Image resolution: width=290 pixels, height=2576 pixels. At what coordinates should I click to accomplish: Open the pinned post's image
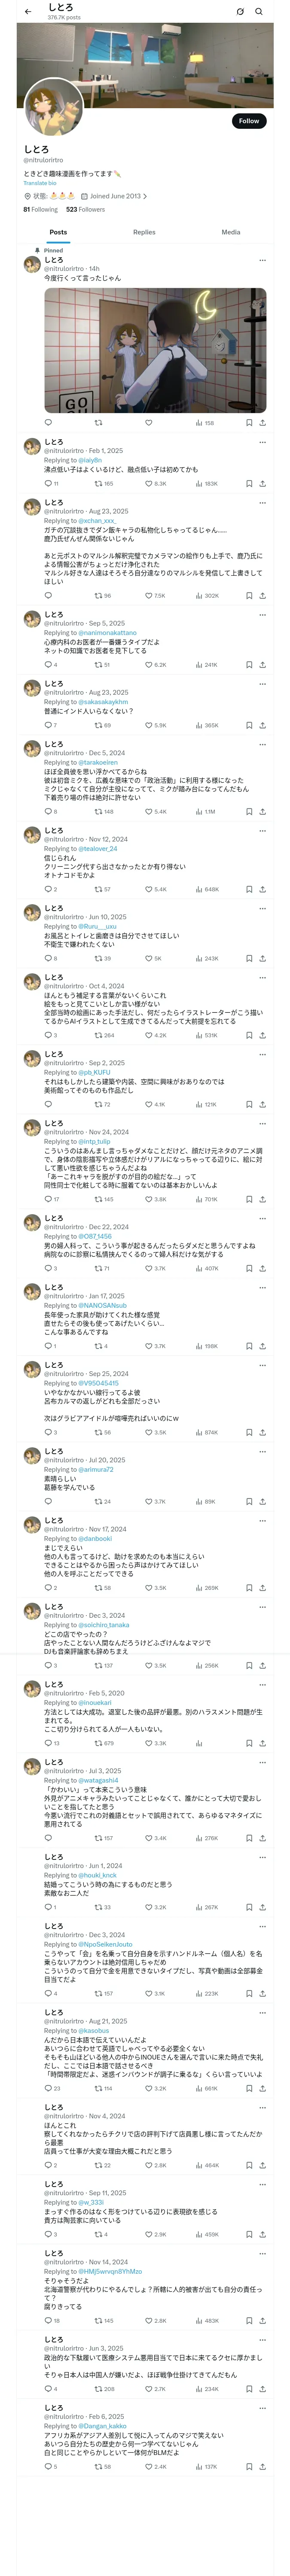[x=155, y=350]
